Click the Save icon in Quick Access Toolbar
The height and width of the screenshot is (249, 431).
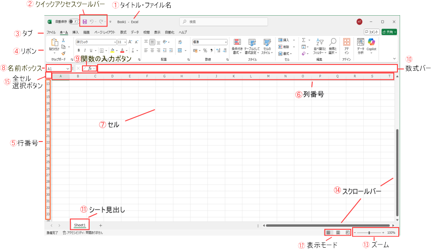(x=85, y=21)
